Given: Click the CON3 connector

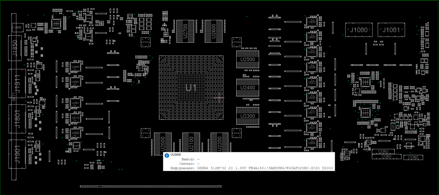Looking at the screenshot, I should [383, 151].
